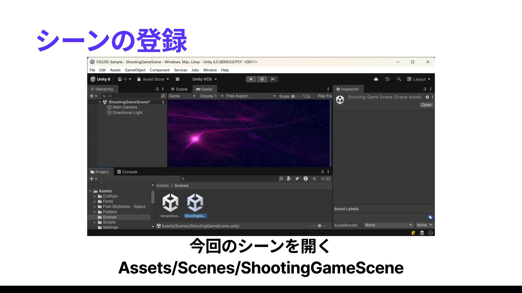522x293 pixels.
Task: Click the Play button
Action: click(251, 79)
